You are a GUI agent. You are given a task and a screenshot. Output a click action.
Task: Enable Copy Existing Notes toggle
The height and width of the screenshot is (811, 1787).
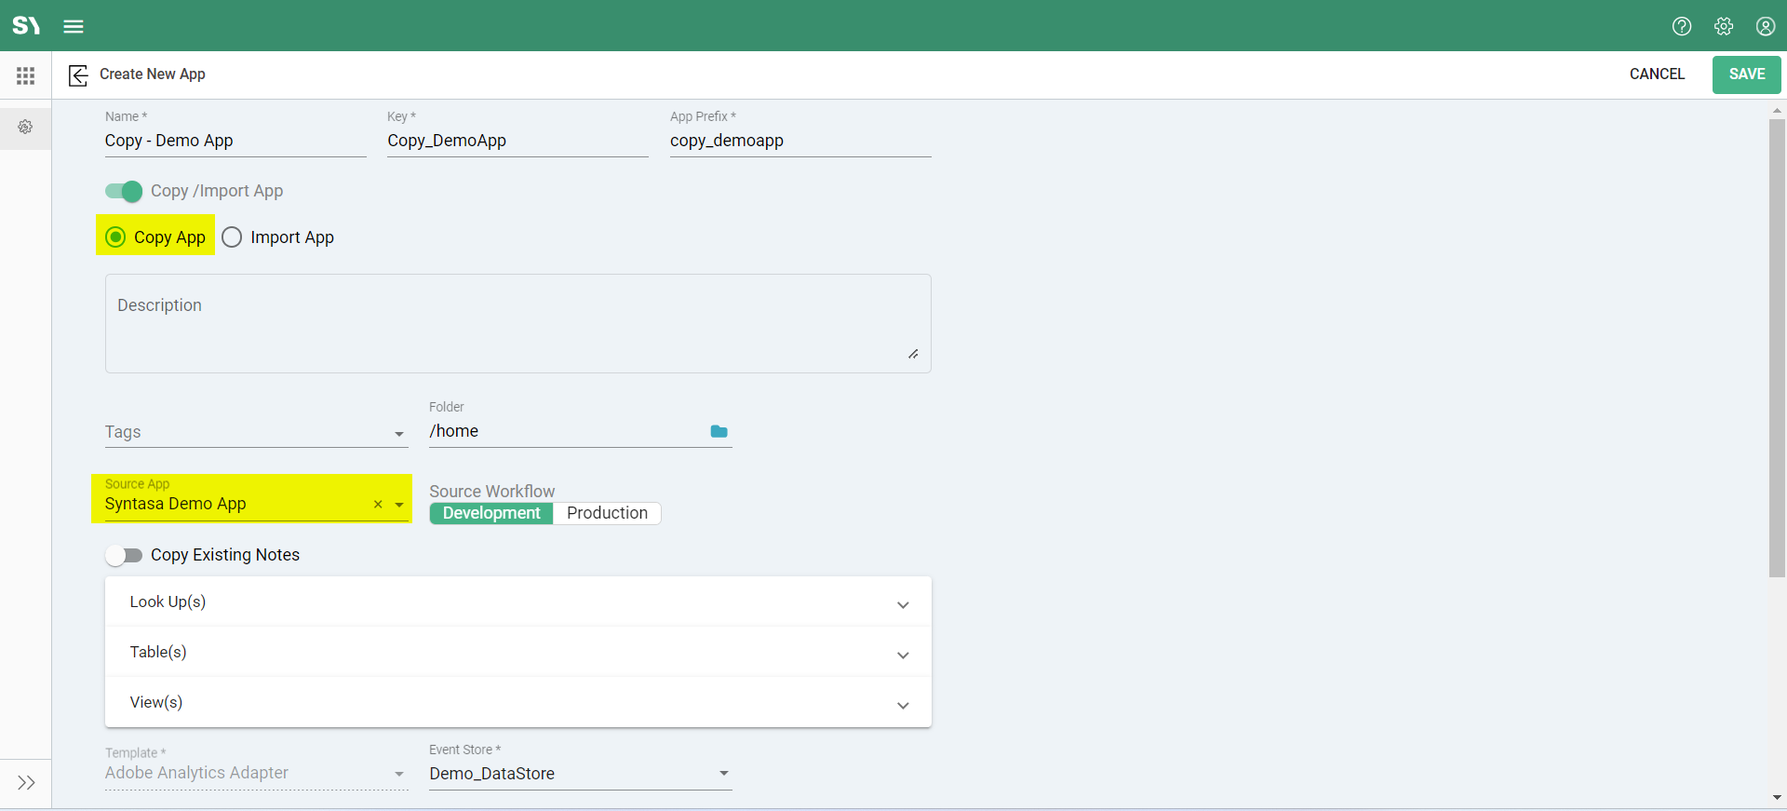point(124,556)
